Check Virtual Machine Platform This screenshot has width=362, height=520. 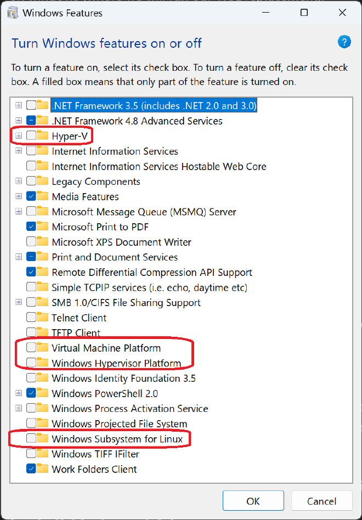pyautogui.click(x=31, y=348)
